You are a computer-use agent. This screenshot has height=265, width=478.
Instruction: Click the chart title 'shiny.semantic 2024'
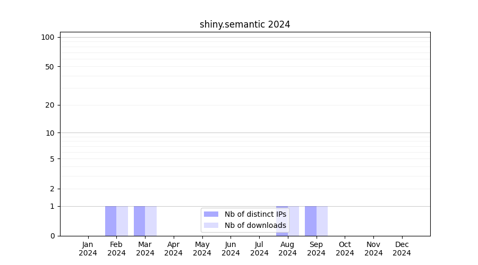(245, 24)
